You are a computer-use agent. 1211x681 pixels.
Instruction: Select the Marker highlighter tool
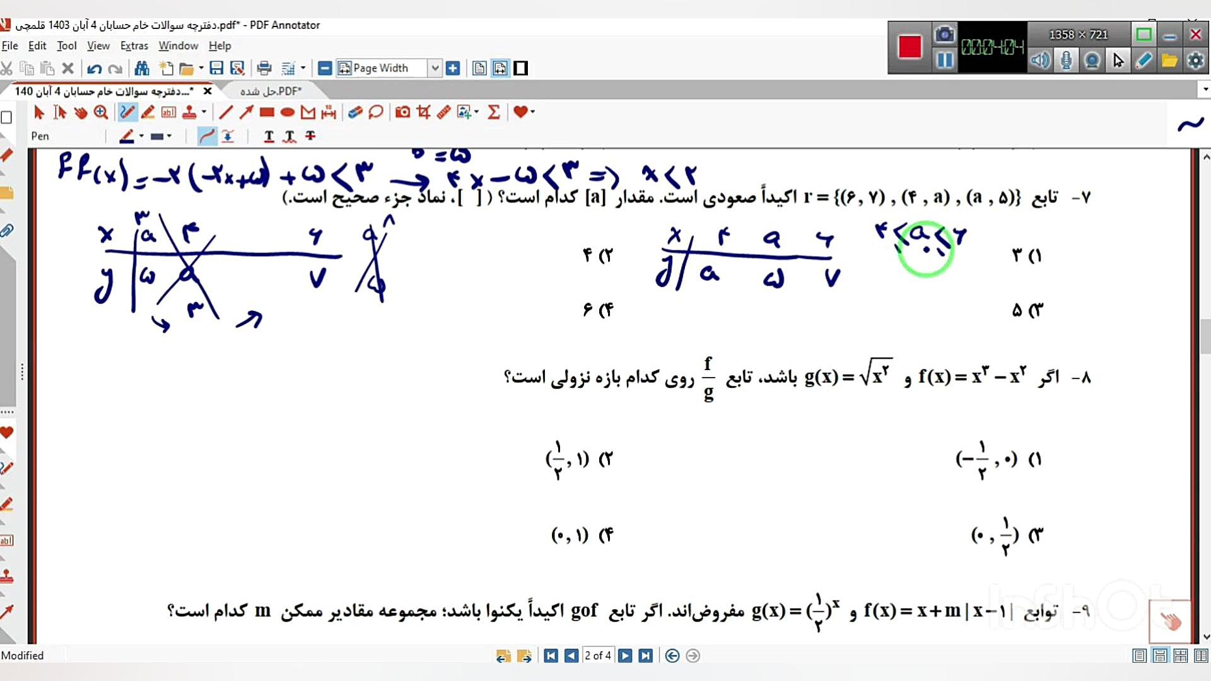[x=148, y=112]
